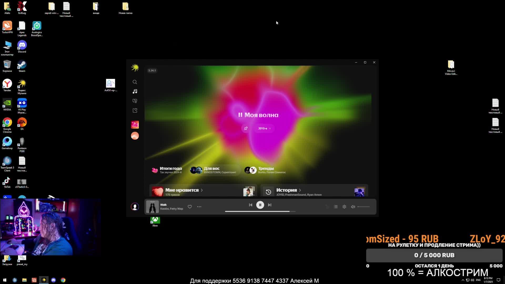Open the track's three-dot more menu
This screenshot has width=505, height=284.
[199, 207]
